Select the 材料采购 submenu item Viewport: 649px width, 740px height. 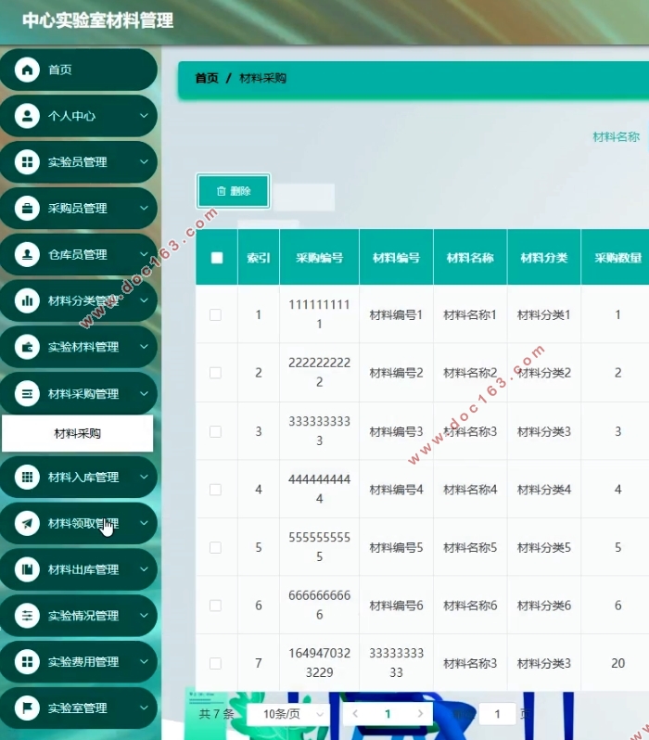[77, 433]
